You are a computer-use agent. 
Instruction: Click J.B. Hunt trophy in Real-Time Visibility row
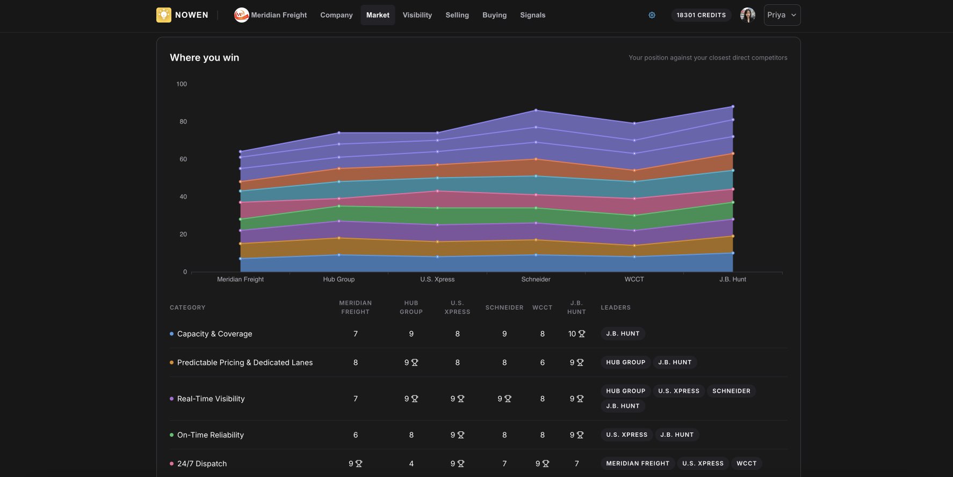coord(580,399)
